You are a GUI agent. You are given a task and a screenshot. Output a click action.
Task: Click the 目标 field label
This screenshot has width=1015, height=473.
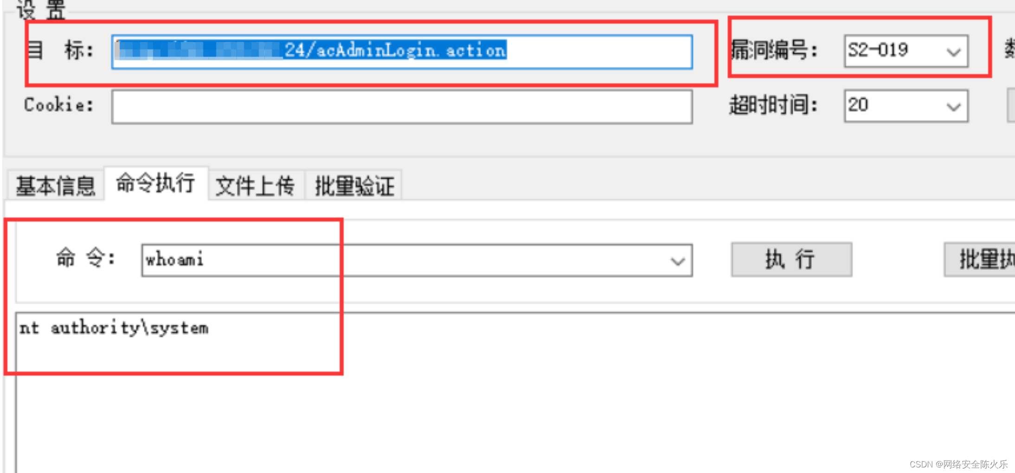coord(60,50)
